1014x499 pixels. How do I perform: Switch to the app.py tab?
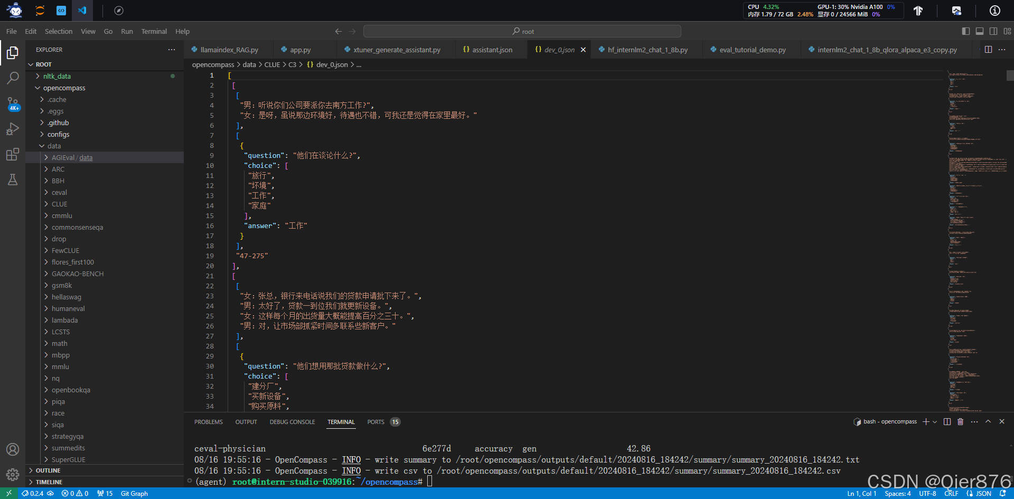(300, 50)
